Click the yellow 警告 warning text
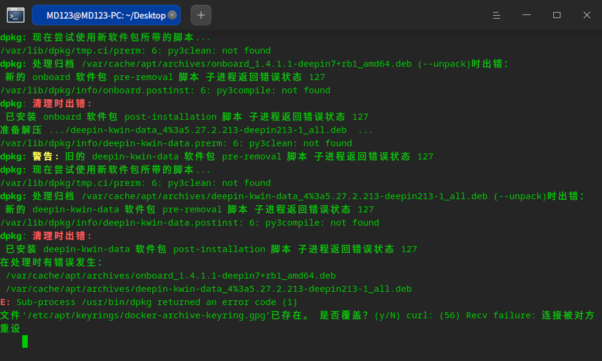The image size is (602, 361). [46, 156]
